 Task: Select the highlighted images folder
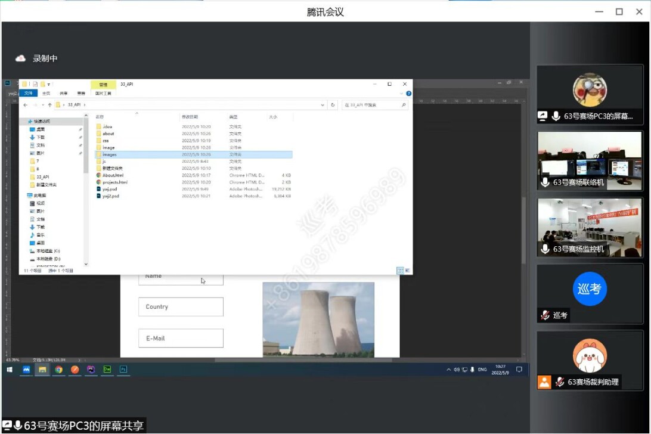pos(194,154)
